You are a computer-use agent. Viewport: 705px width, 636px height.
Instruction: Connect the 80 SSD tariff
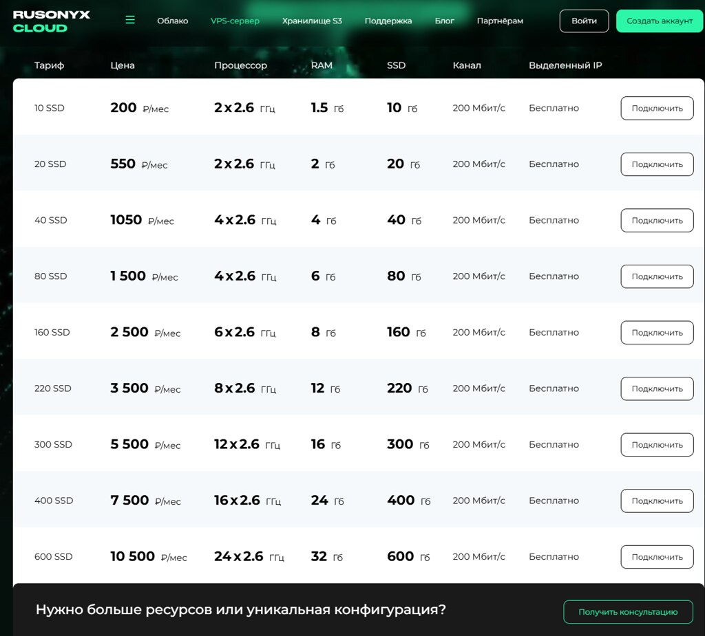click(657, 276)
